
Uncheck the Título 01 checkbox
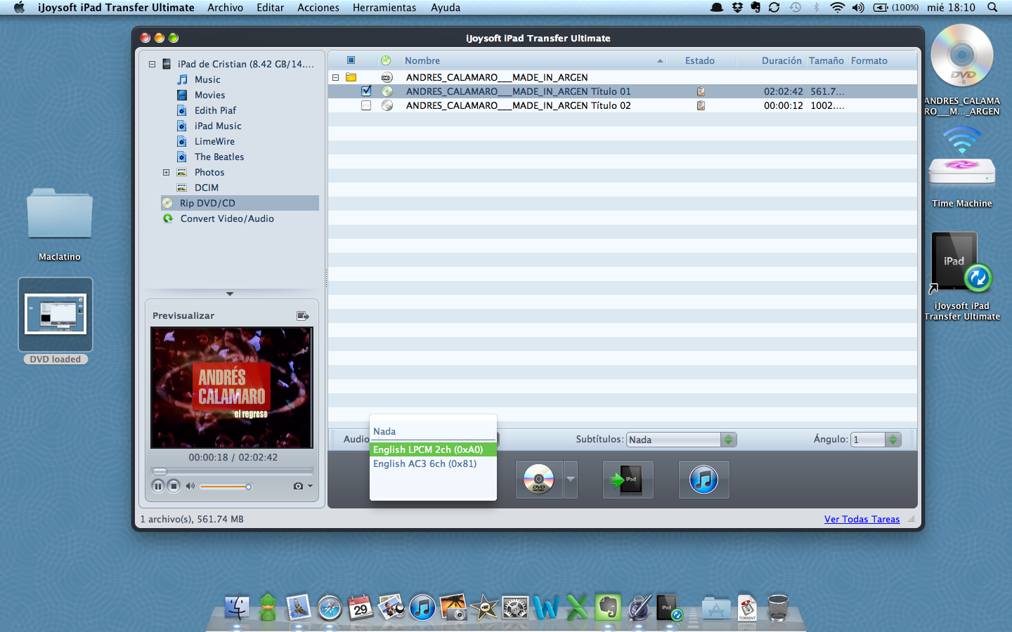click(366, 91)
